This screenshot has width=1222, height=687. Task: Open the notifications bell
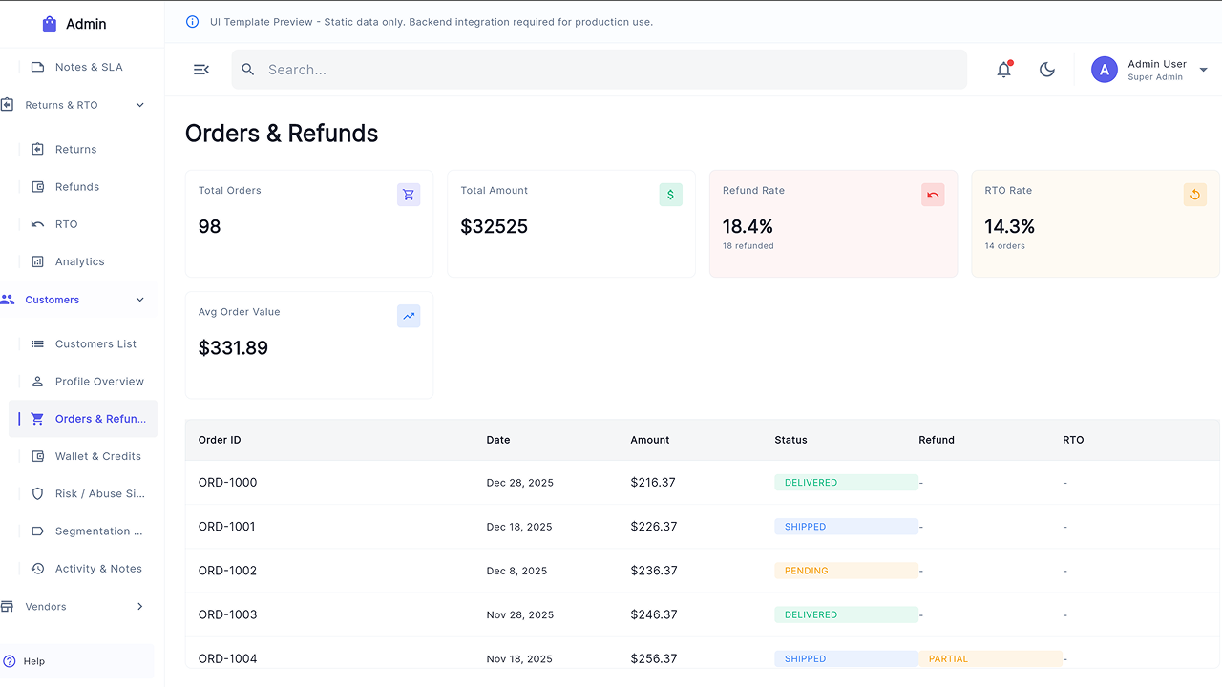coord(1004,70)
